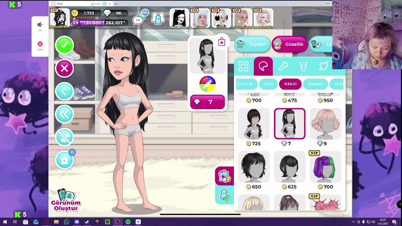Open the chat messages bubble with 99+
402x226 pixels.
(140, 18)
